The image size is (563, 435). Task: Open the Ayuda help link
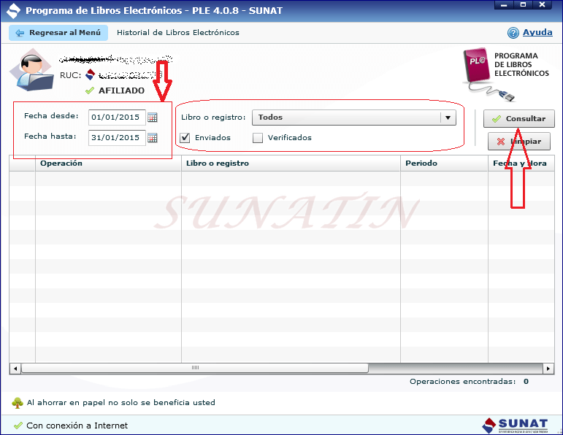(x=537, y=33)
